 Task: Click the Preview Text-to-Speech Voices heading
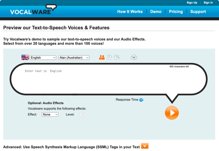point(56,28)
